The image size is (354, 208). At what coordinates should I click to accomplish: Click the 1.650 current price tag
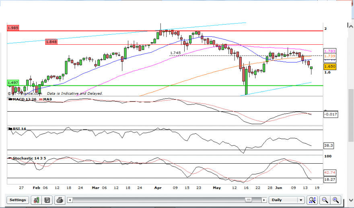(x=330, y=67)
